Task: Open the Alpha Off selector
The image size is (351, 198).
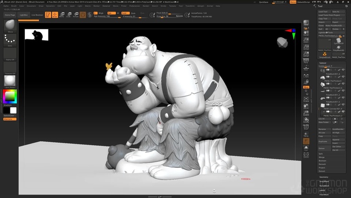Action: pos(10,54)
